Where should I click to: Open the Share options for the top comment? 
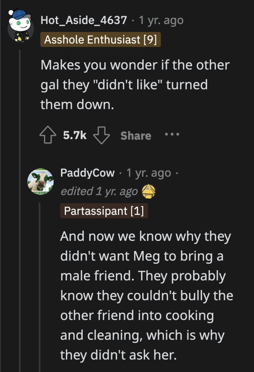point(136,136)
